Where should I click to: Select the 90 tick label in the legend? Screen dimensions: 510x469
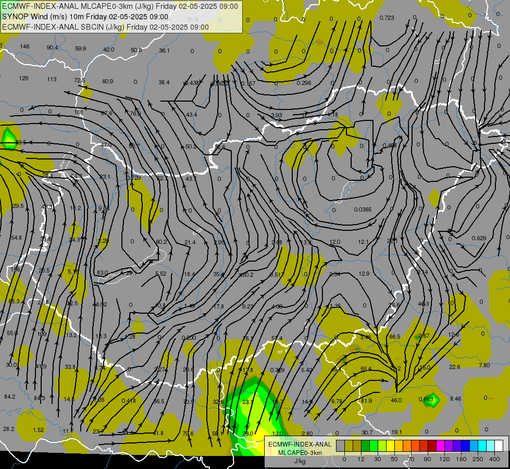[x=427, y=459]
